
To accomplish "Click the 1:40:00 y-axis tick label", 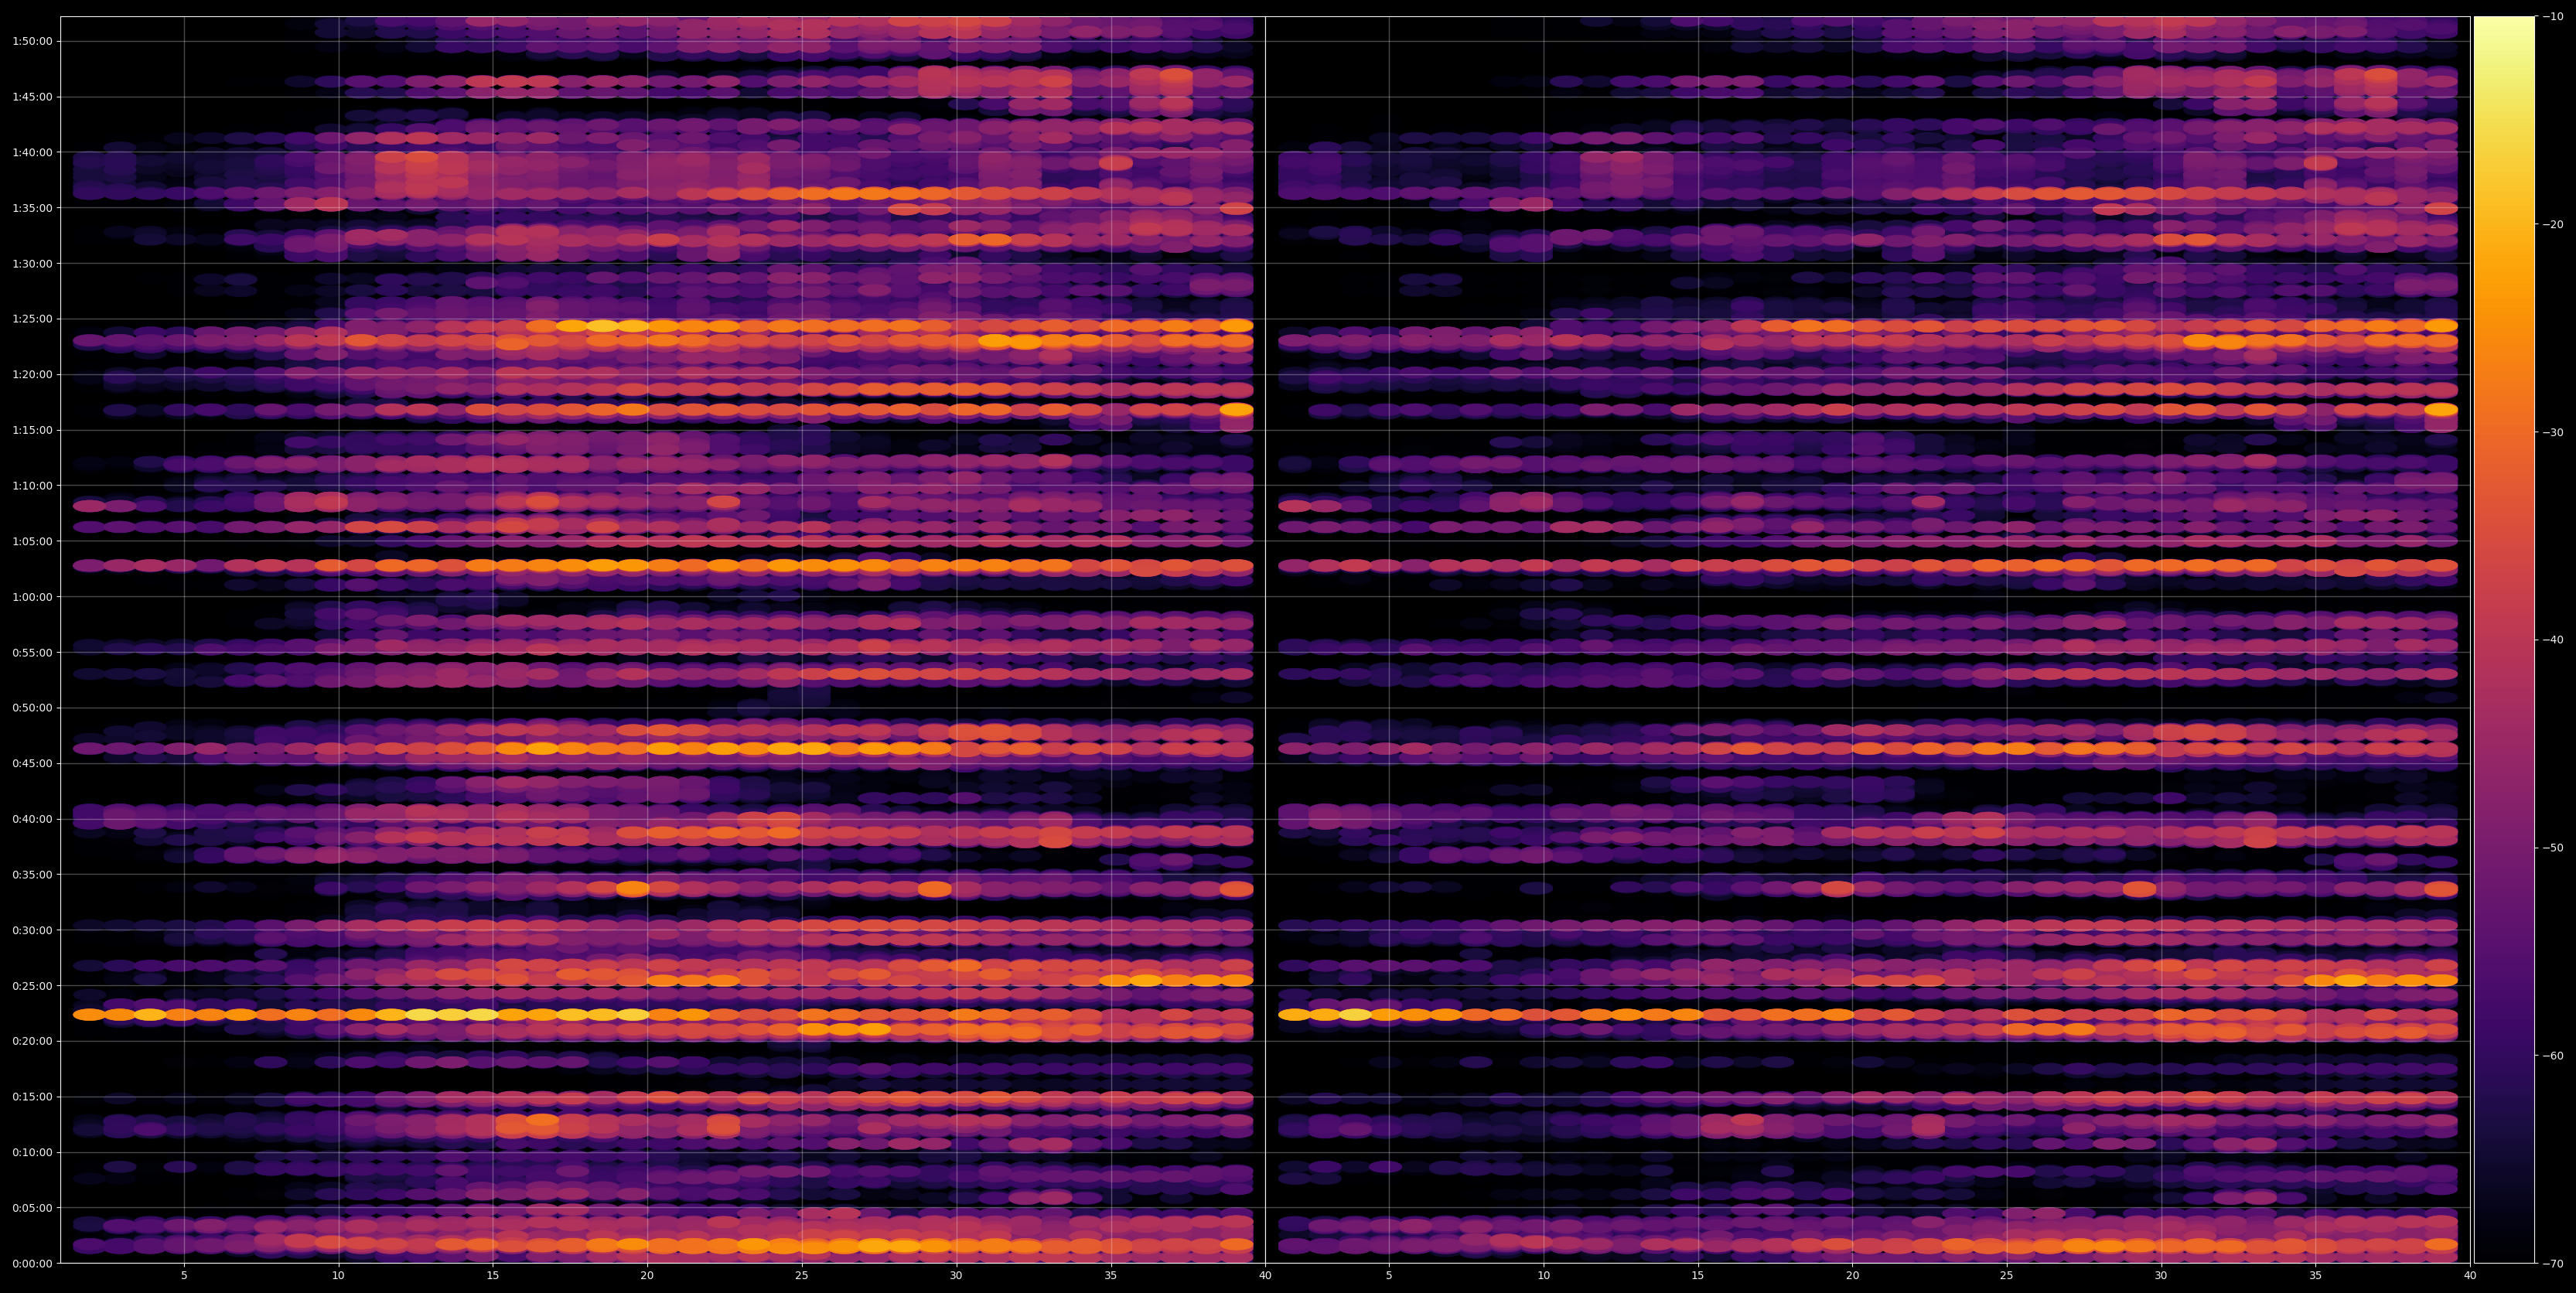I will tap(32, 152).
